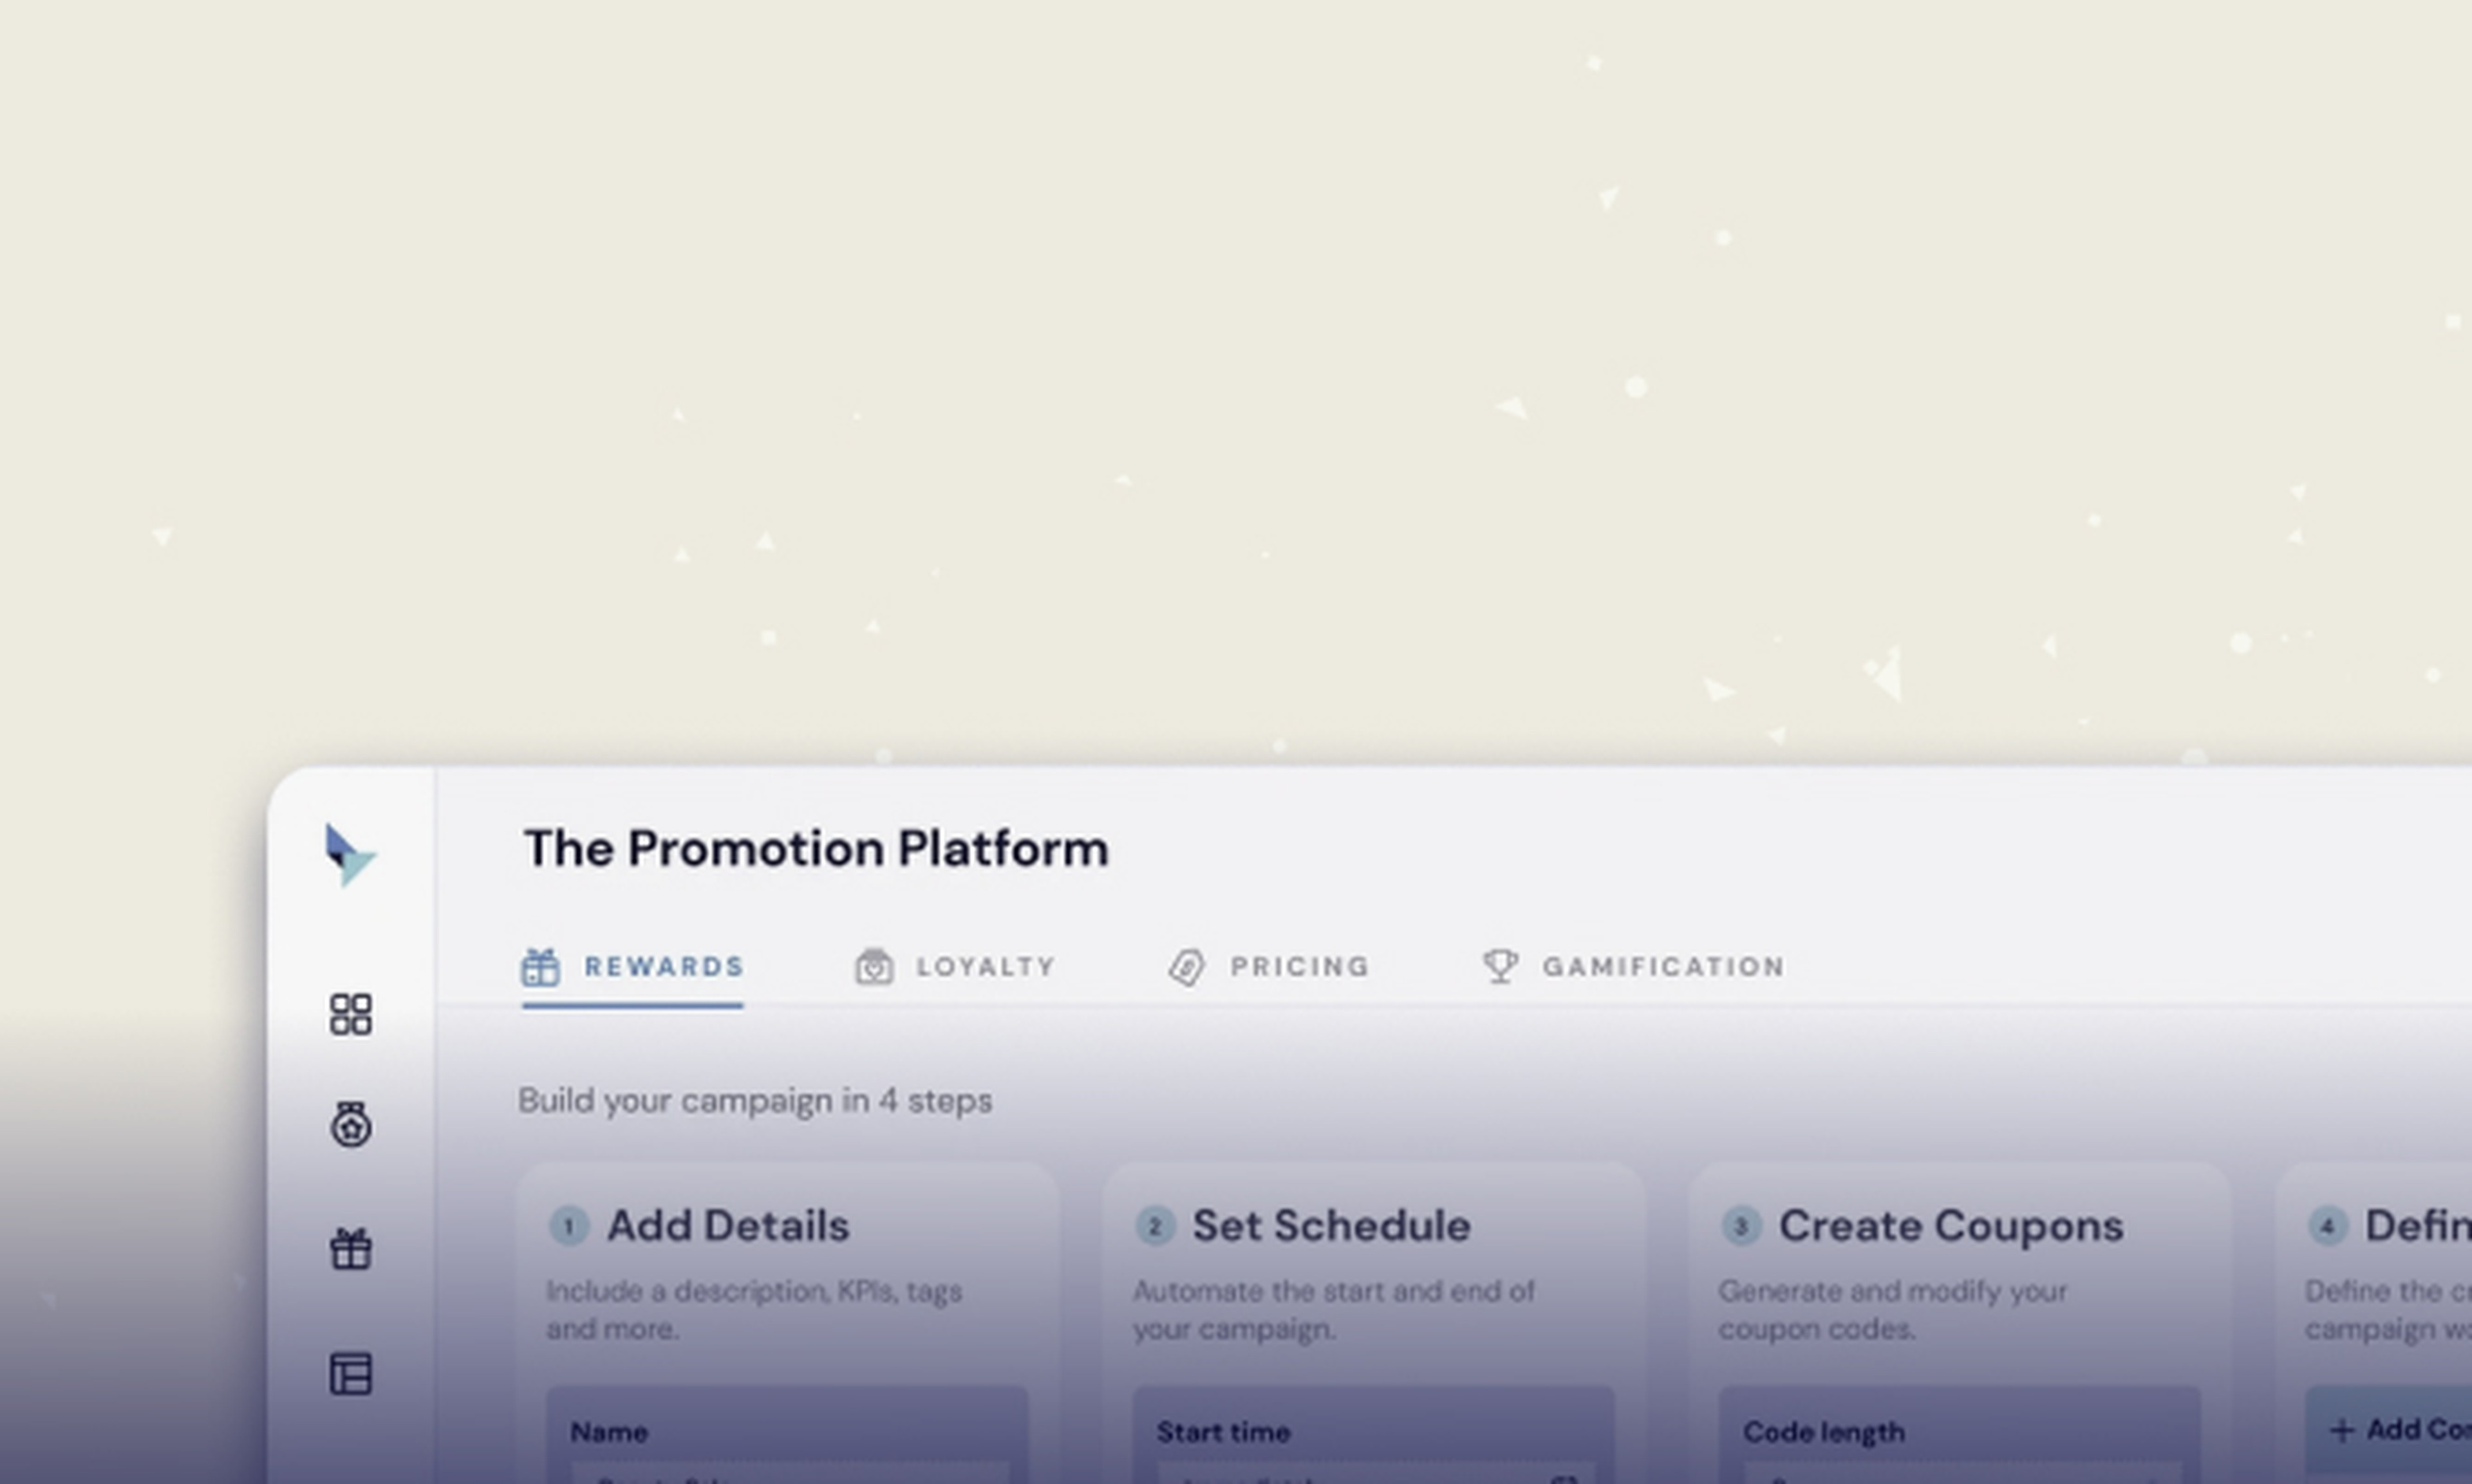Viewport: 2472px width, 1484px height.
Task: Open the dashboard grid icon in sidebar
Action: pos(351,1014)
